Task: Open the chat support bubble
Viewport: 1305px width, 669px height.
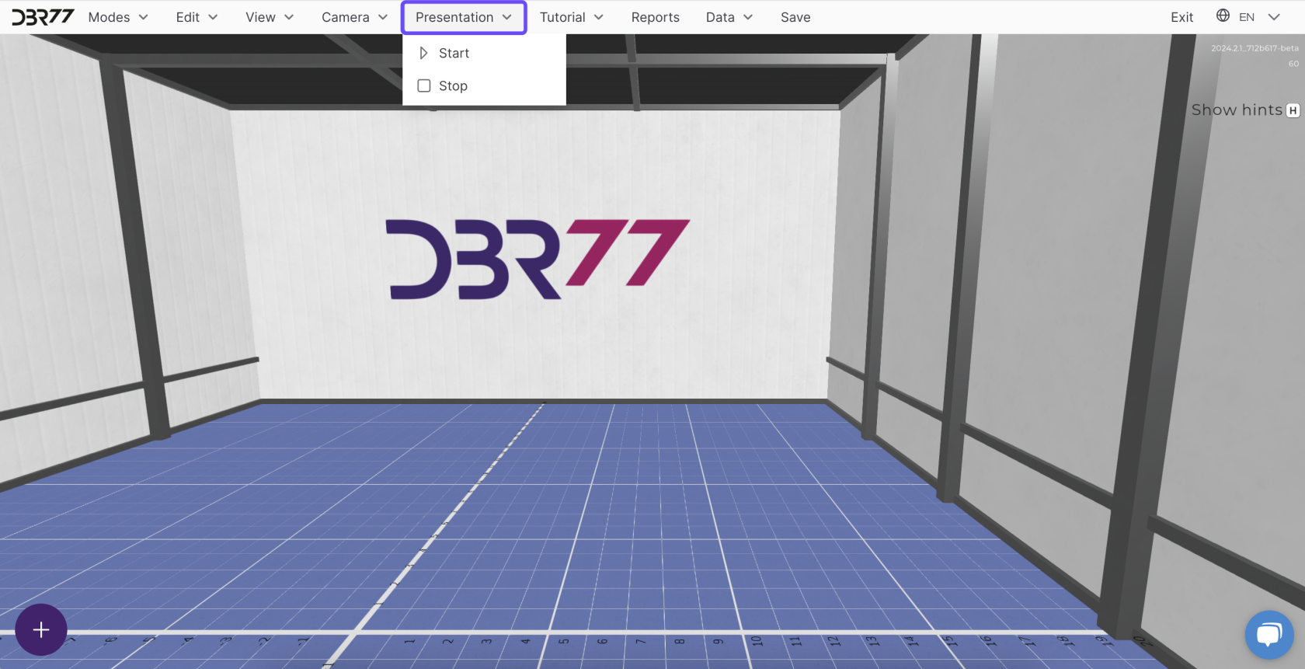Action: [1268, 634]
